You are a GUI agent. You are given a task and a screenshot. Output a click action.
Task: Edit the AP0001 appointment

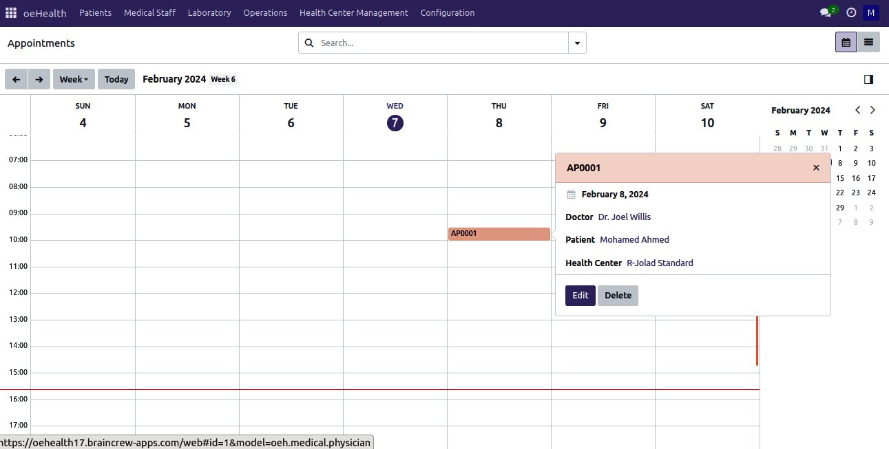click(580, 296)
